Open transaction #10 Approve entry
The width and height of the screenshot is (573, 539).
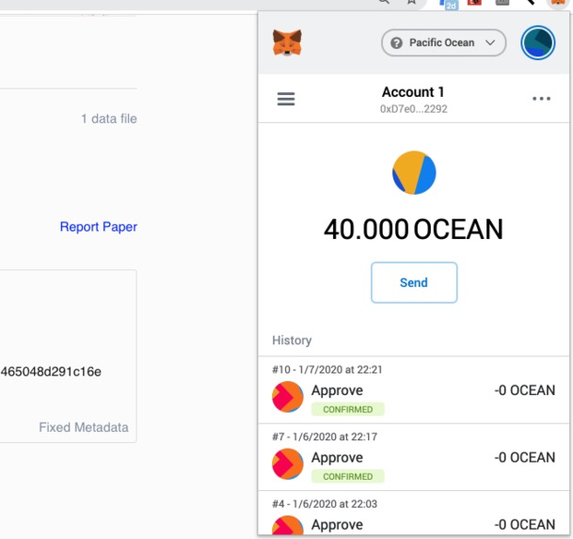[414, 390]
